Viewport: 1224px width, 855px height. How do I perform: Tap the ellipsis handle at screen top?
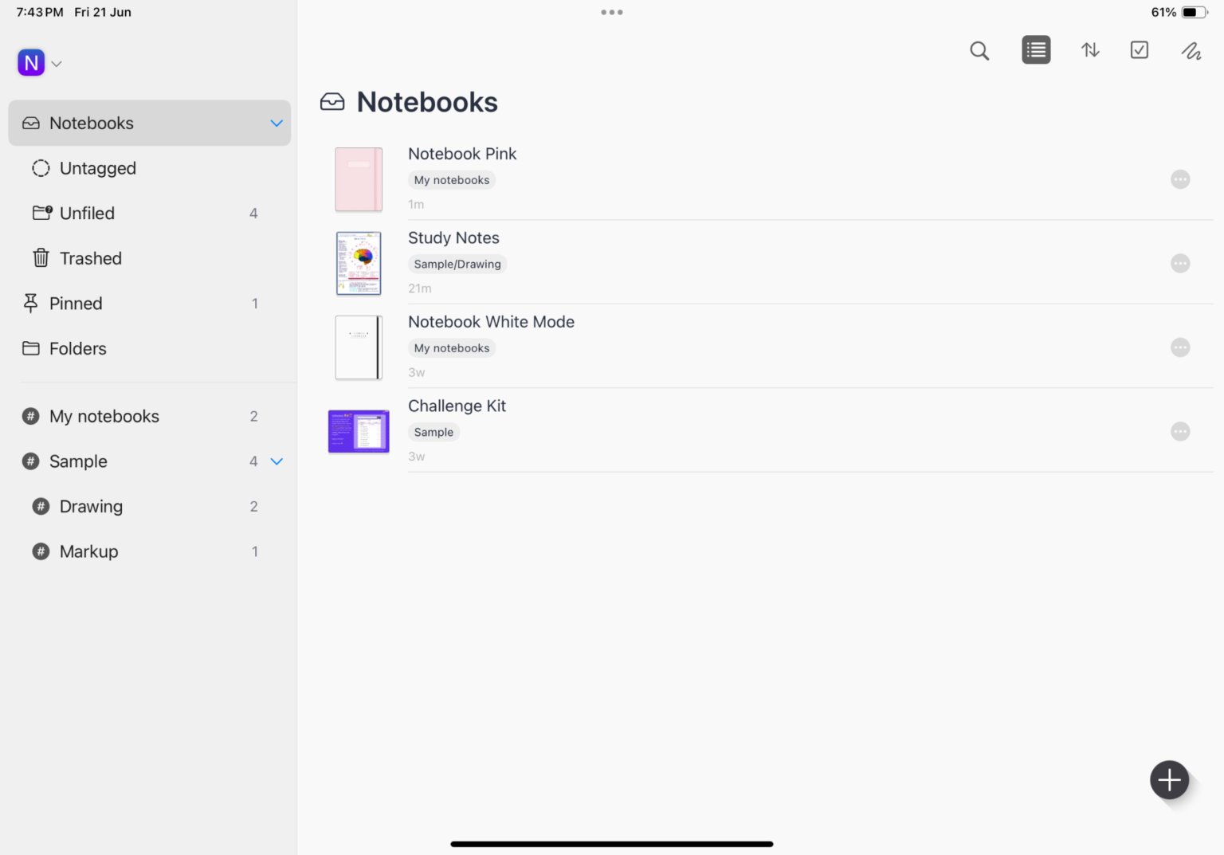click(611, 12)
